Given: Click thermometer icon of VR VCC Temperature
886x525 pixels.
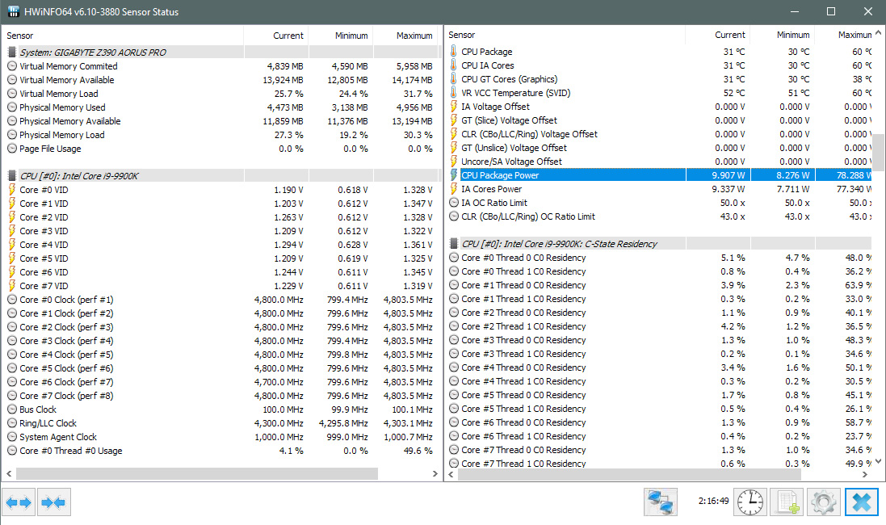Looking at the screenshot, I should coord(453,93).
